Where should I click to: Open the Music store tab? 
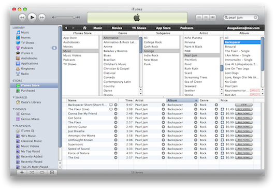click(97, 28)
